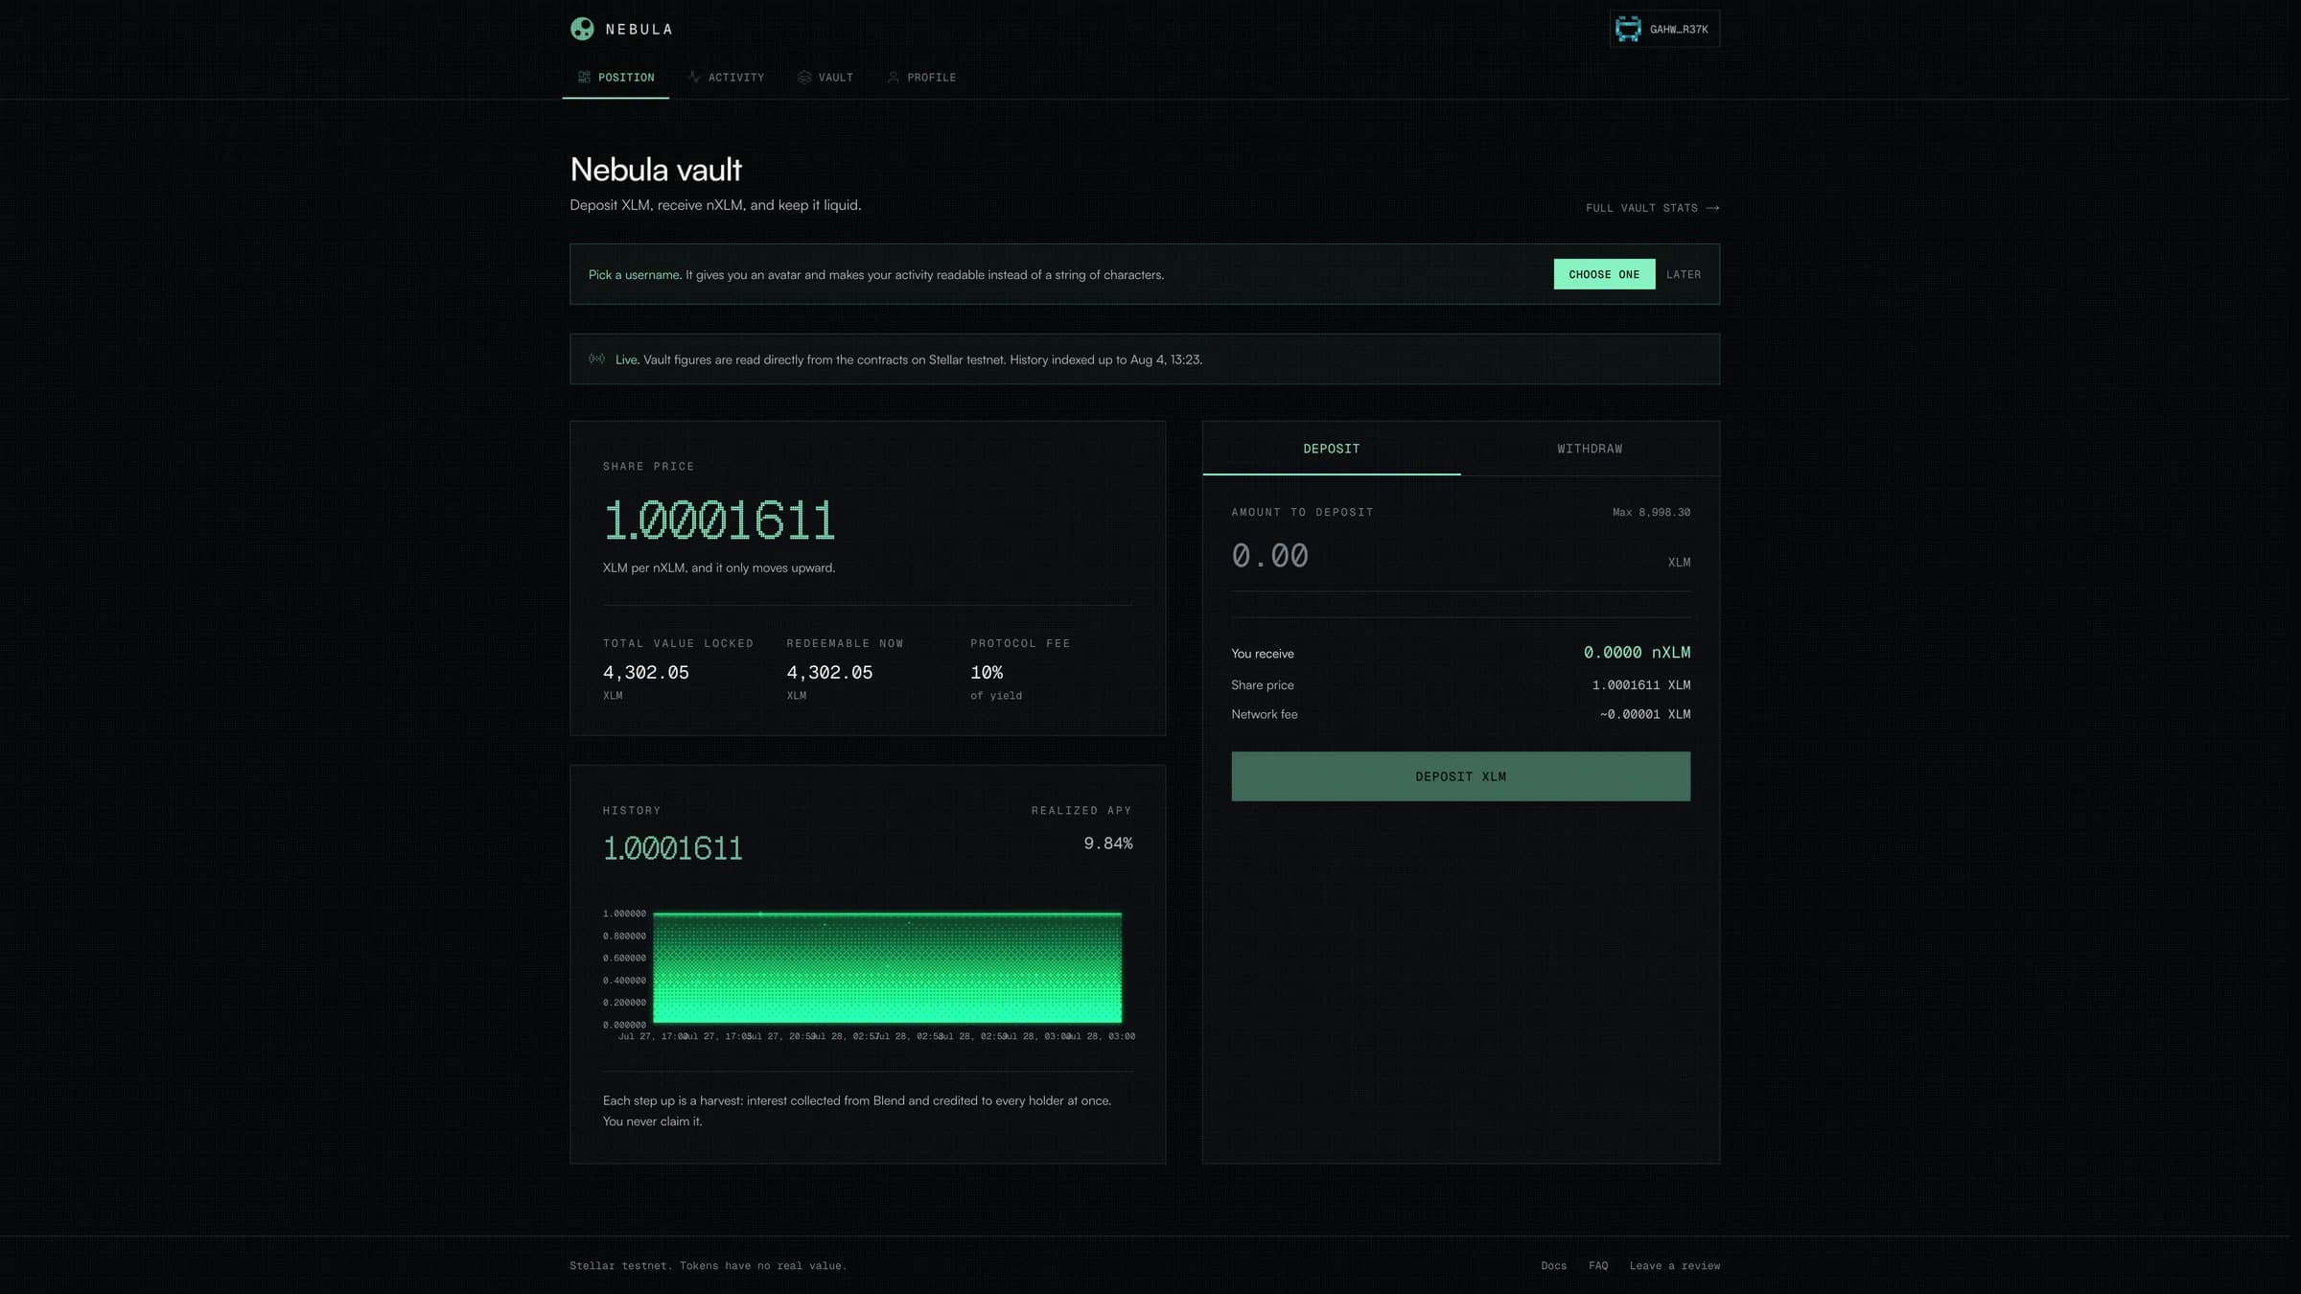The image size is (2301, 1294).
Task: Click the 0.600000 y-axis chart label
Action: (624, 959)
